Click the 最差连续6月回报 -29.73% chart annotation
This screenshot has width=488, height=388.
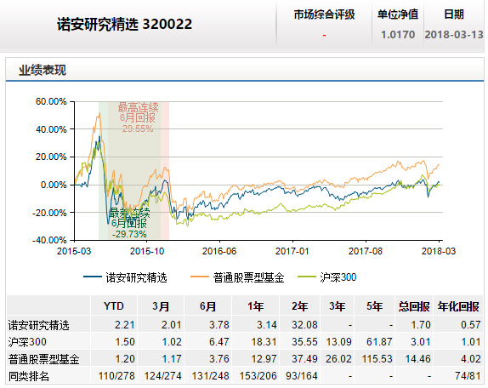129,223
